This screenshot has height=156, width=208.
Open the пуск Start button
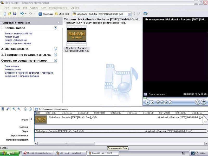coord(10,153)
